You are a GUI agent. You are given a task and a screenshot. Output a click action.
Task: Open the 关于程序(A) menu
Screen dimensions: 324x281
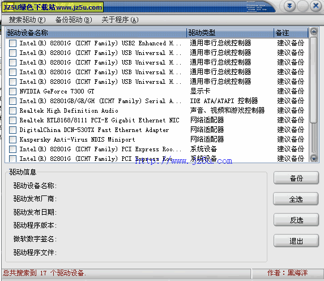[x=120, y=20]
